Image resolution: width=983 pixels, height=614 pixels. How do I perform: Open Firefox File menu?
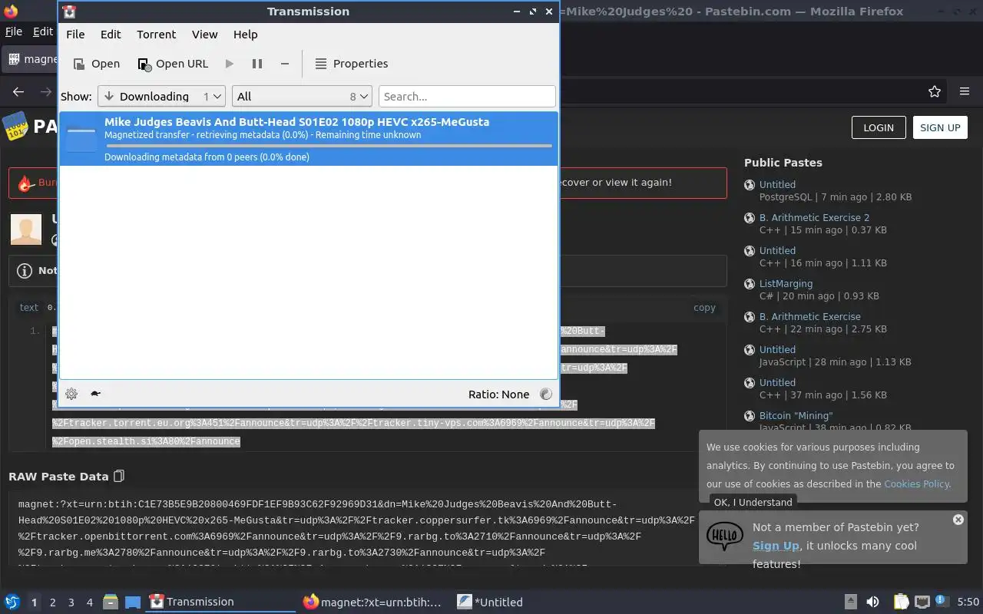[x=14, y=31]
